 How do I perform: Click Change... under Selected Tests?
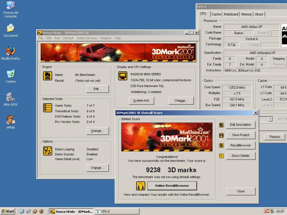(x=97, y=131)
